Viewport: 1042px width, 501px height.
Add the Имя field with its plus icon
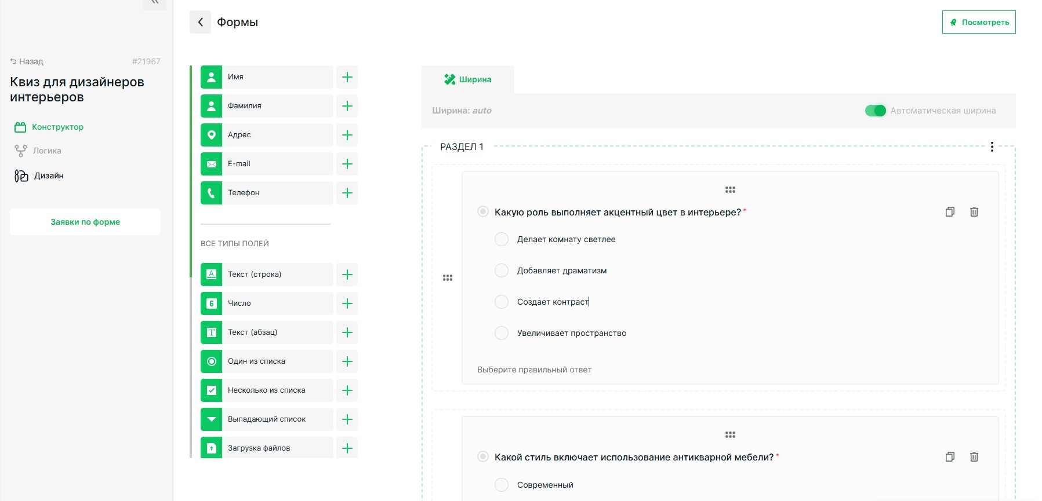click(x=347, y=77)
